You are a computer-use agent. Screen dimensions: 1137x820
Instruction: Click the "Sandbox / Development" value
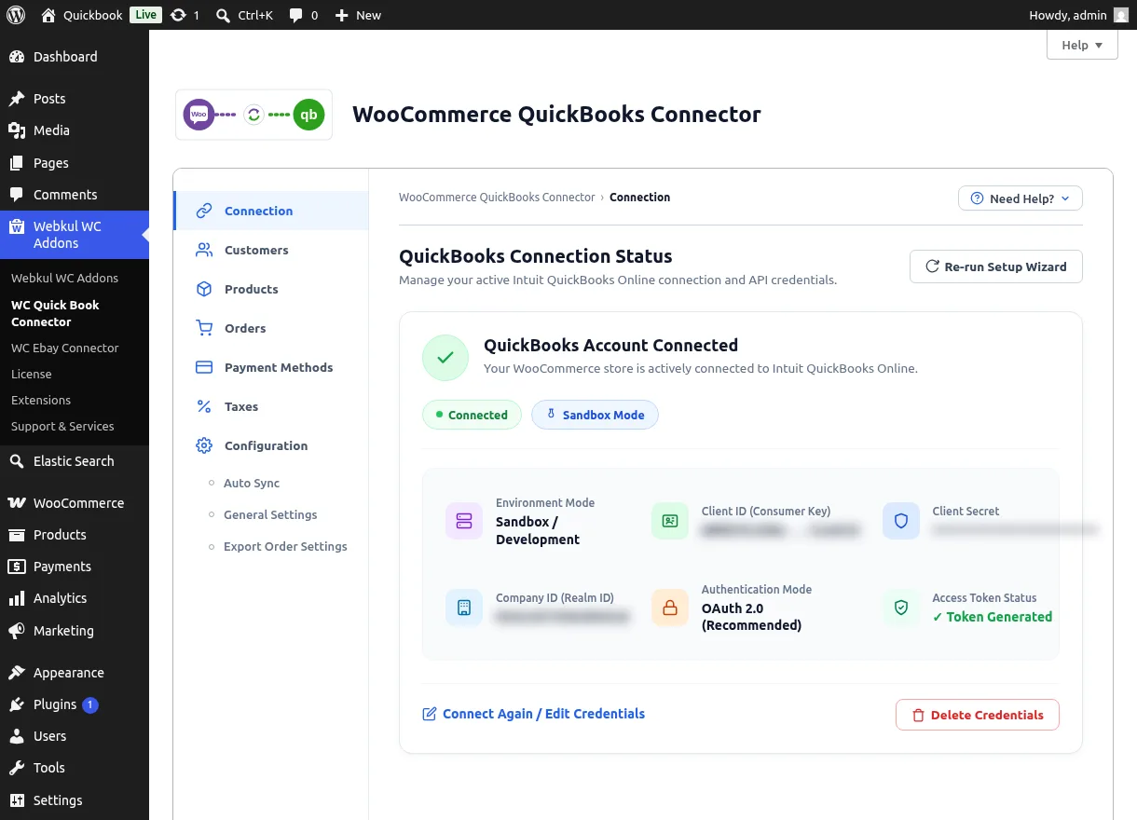click(x=538, y=530)
